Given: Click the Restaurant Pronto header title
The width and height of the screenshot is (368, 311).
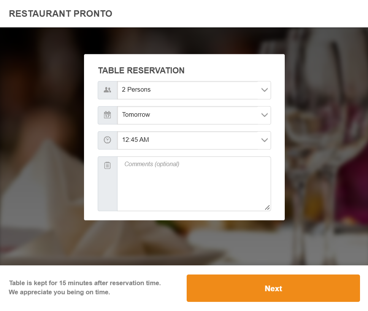Looking at the screenshot, I should click(60, 14).
